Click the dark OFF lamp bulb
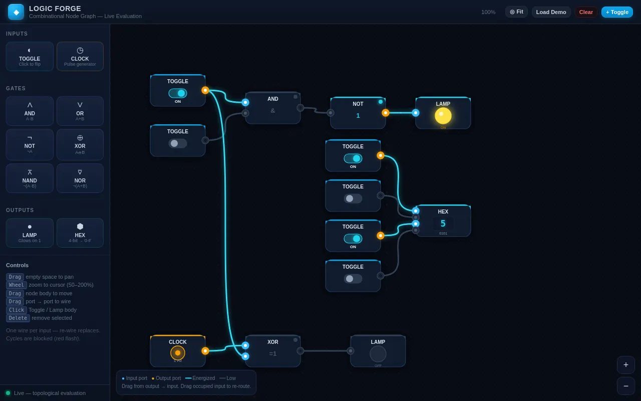The image size is (641, 401). (378, 354)
